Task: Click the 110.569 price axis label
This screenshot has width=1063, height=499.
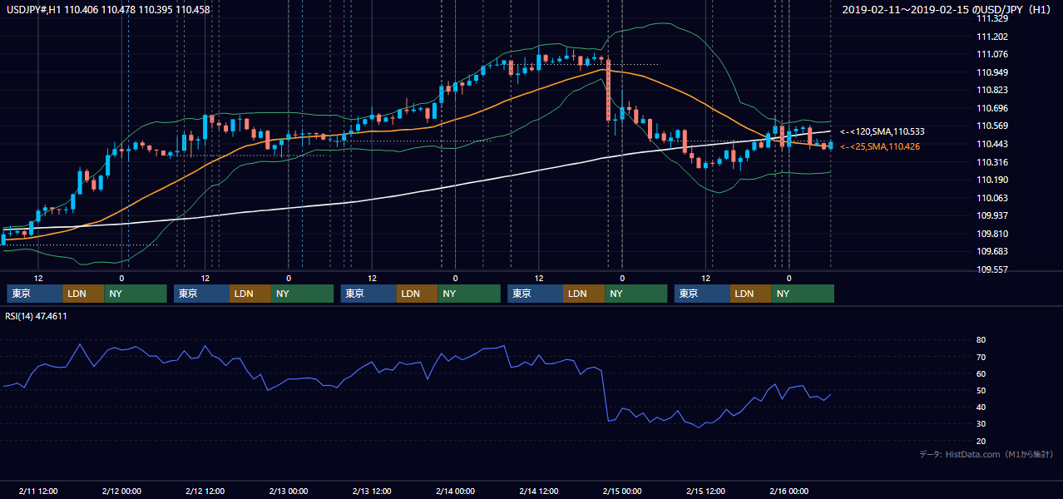Action: [x=991, y=126]
